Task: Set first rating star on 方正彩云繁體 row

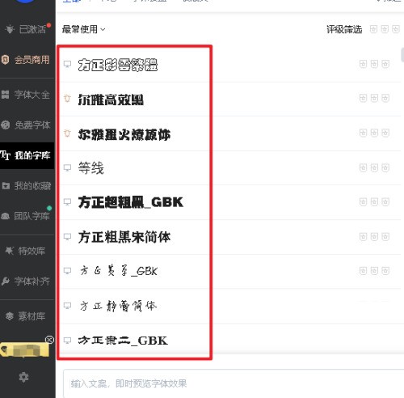Action: pyautogui.click(x=363, y=64)
